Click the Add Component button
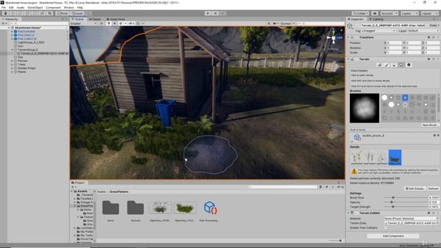This screenshot has width=441, height=248. click(x=393, y=236)
